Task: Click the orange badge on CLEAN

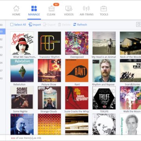Action: 56,4
